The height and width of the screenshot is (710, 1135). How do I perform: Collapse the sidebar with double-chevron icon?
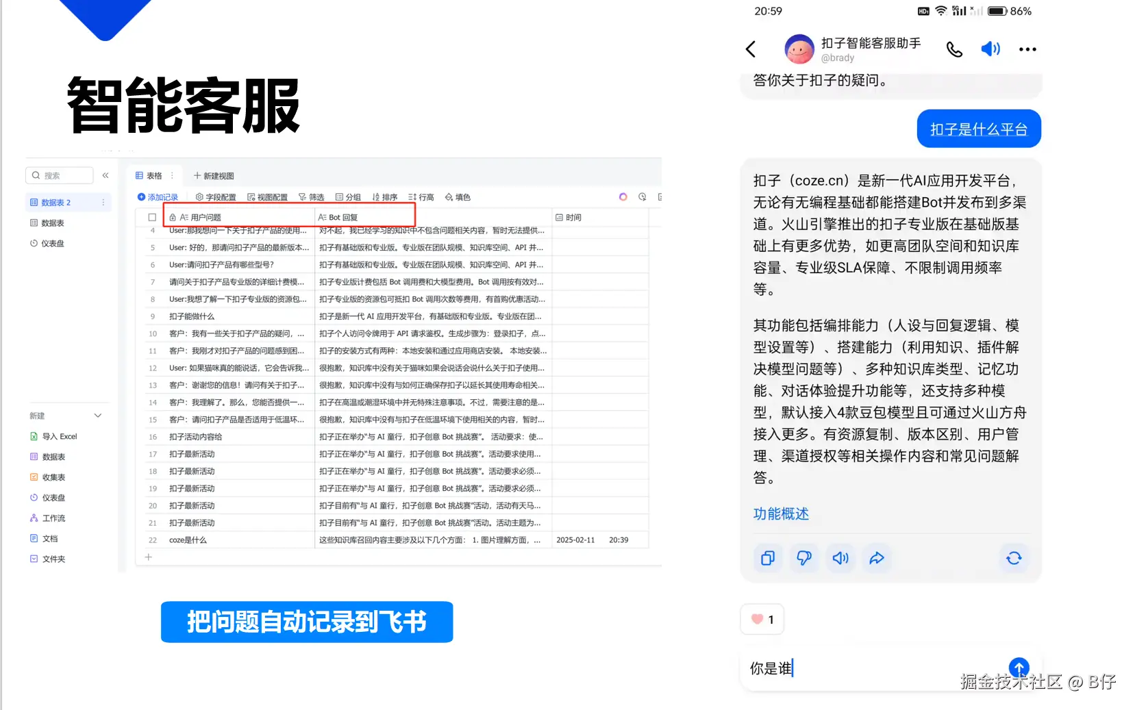[105, 175]
